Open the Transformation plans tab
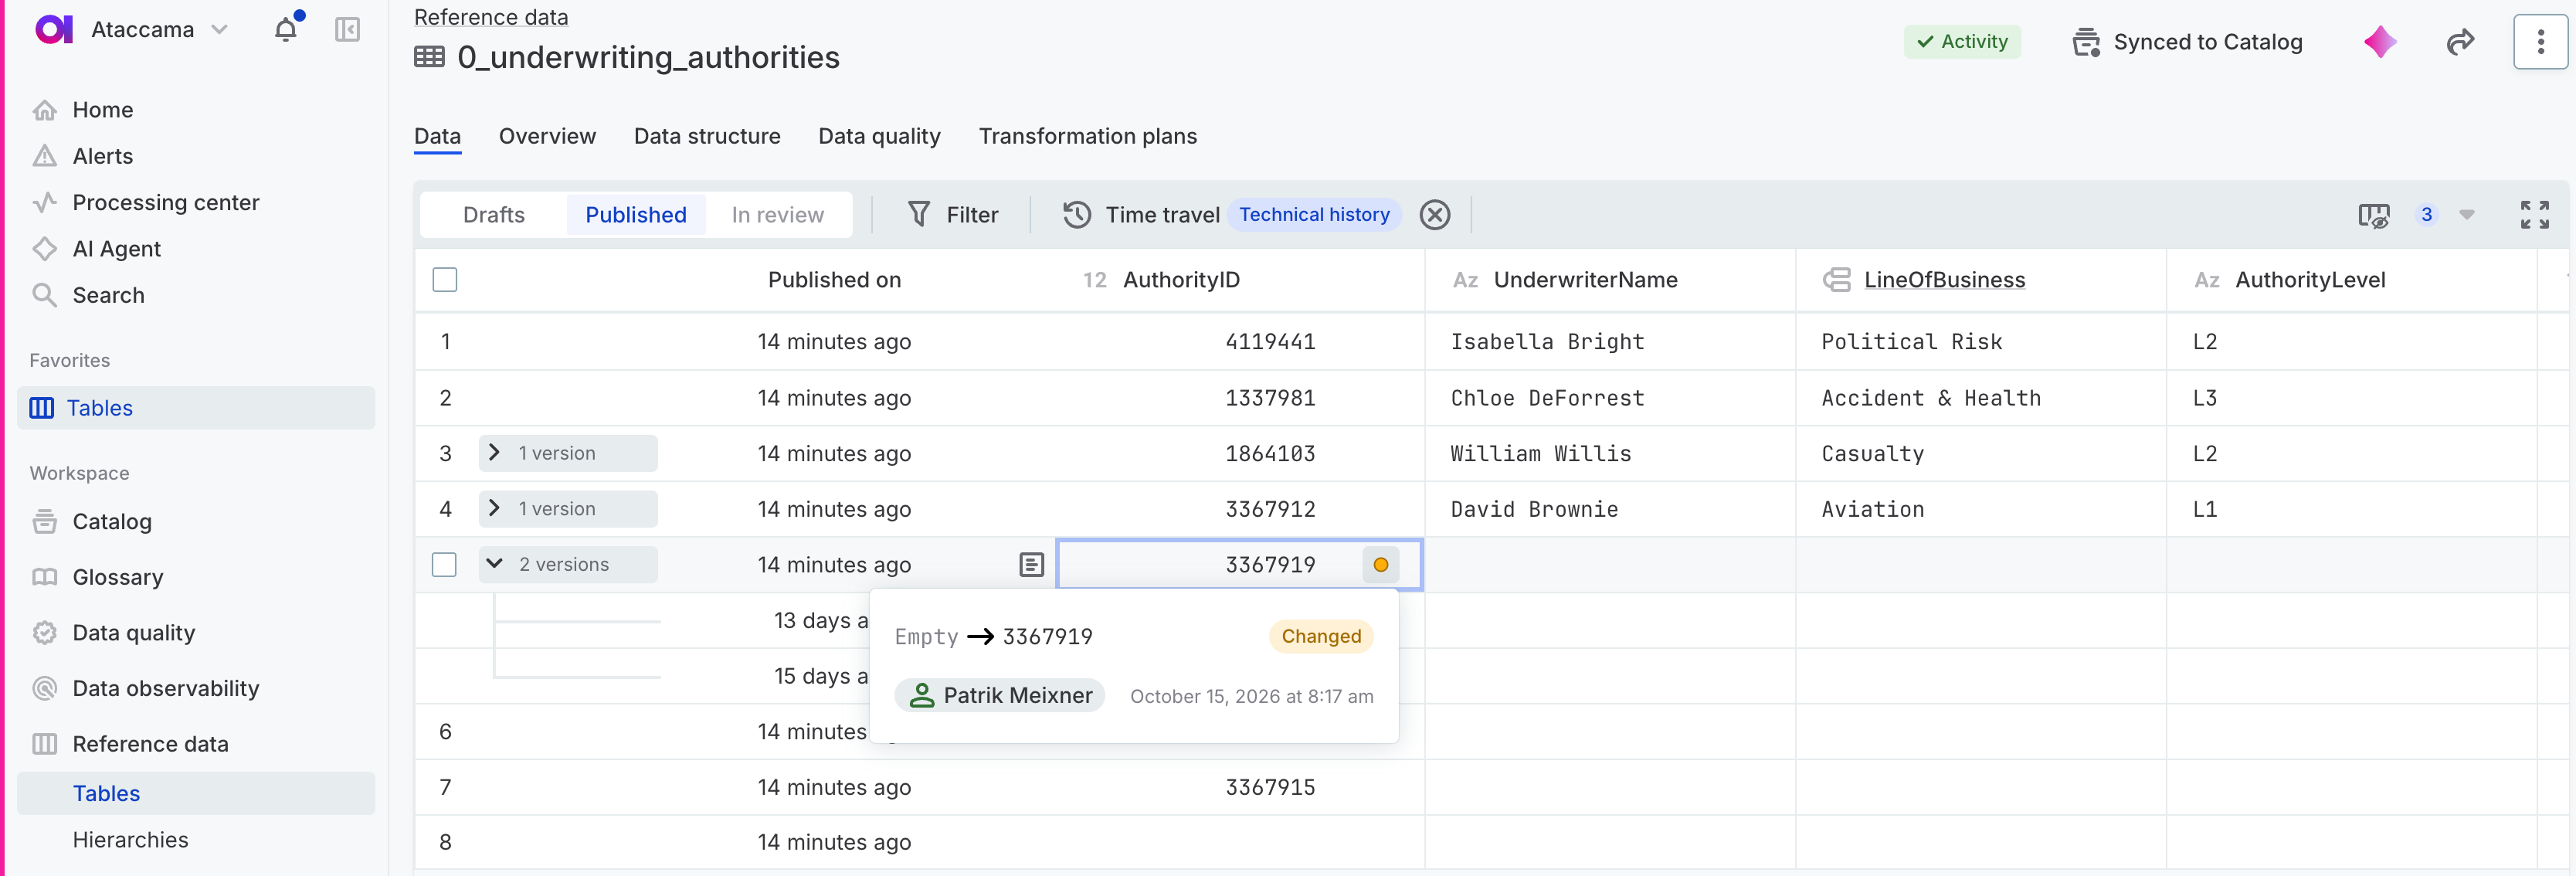 tap(1087, 136)
